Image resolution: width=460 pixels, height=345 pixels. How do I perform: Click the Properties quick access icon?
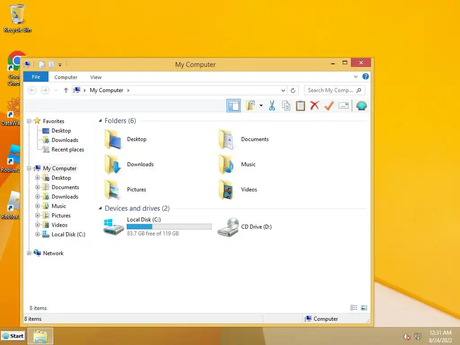[x=42, y=65]
